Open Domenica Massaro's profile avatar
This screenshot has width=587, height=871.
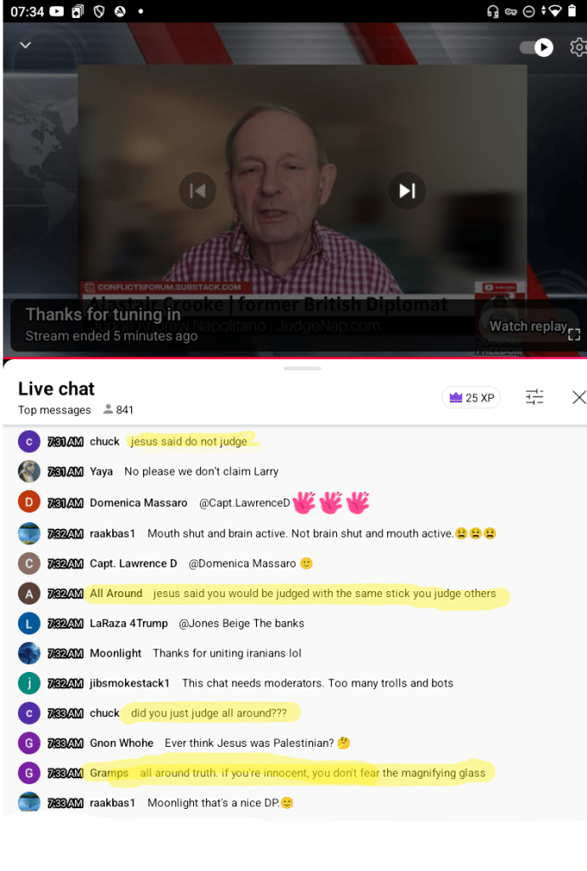pos(29,502)
